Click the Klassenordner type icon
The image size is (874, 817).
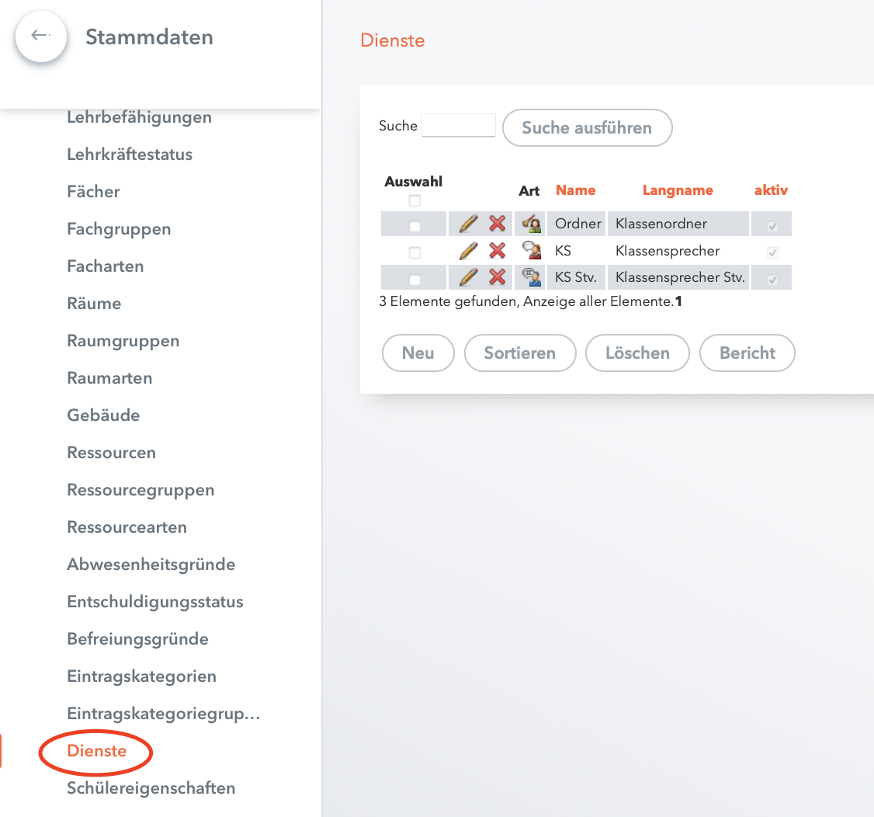[x=531, y=224]
